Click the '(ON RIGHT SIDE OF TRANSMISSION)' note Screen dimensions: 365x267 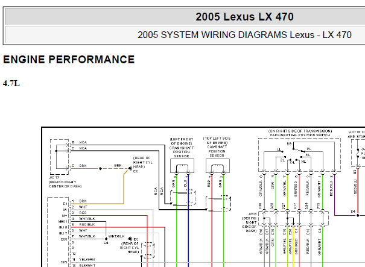point(300,131)
